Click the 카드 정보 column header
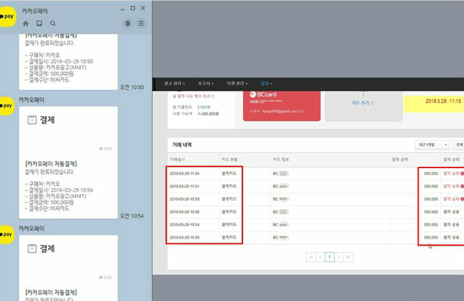This screenshot has height=301, width=464. 281,160
